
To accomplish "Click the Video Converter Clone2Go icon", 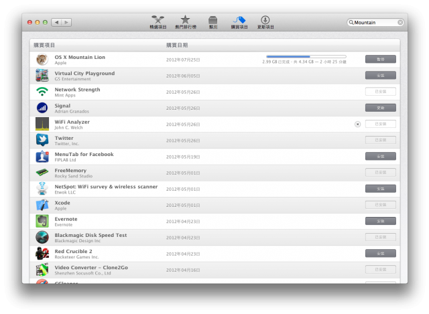I will [42, 270].
